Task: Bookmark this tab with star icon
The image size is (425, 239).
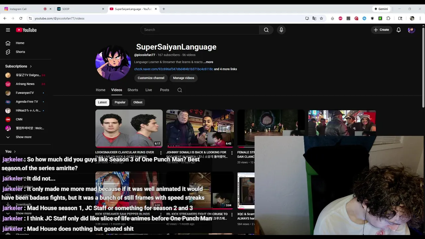Action: click(321, 18)
